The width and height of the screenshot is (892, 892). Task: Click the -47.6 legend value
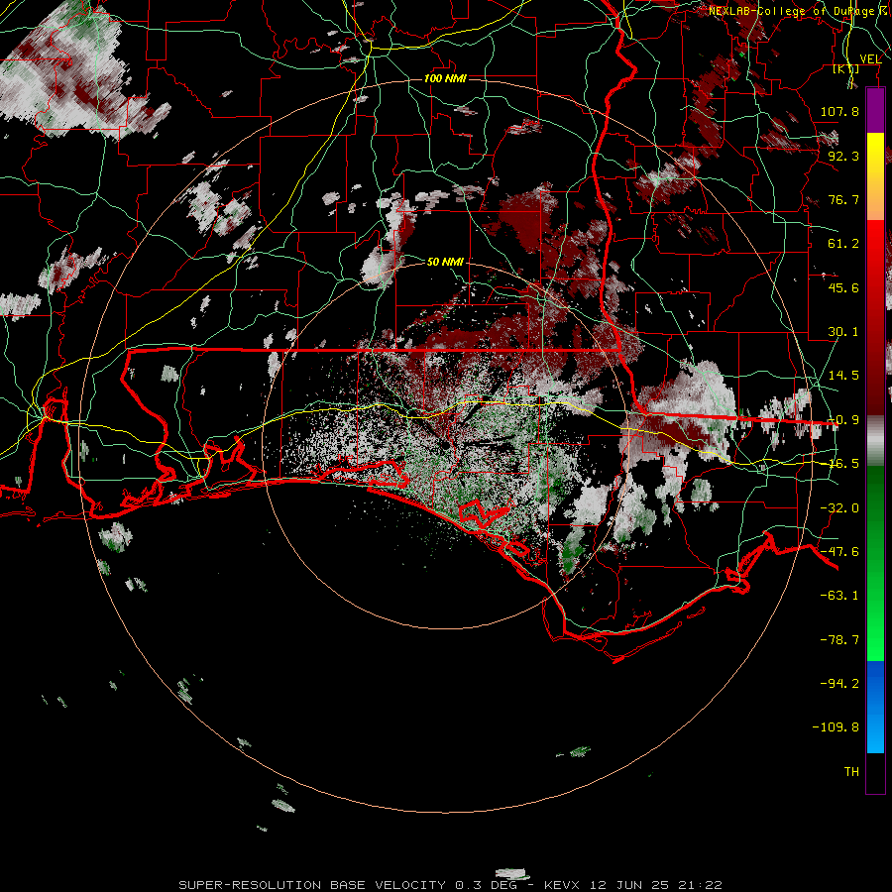click(x=839, y=552)
